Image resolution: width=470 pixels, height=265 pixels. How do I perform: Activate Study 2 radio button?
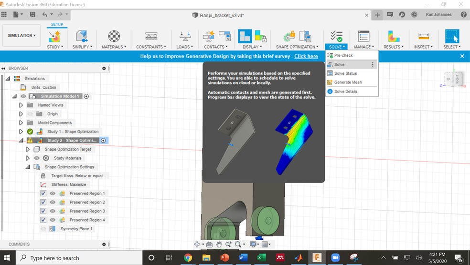[x=104, y=141]
